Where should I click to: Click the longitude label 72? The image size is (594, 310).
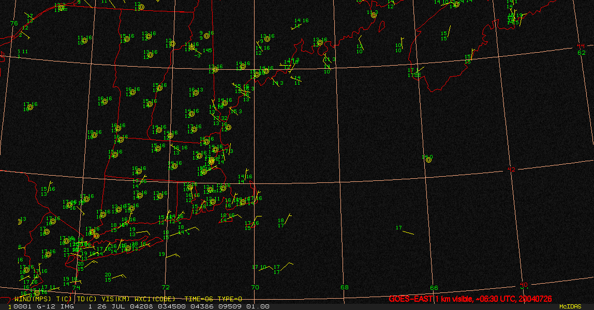click(x=166, y=287)
